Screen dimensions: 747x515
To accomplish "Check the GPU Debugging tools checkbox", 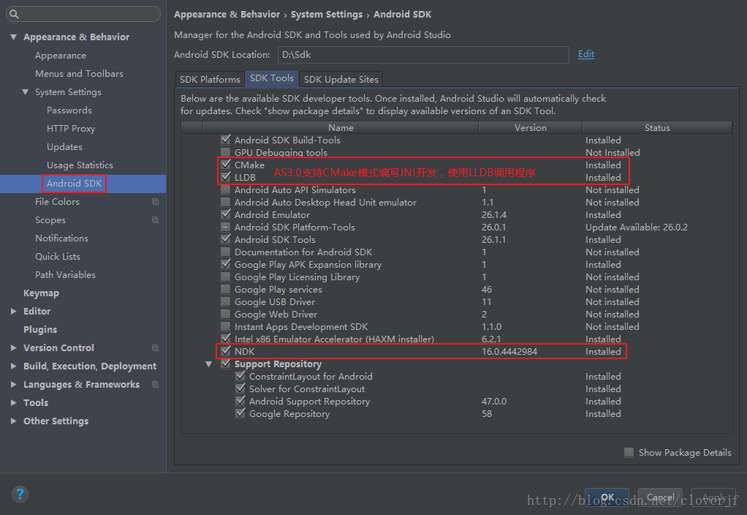I will pos(226,152).
